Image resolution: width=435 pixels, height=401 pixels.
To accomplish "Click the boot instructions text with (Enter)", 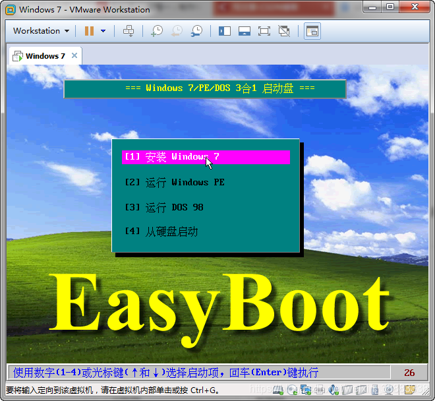I will (165, 373).
